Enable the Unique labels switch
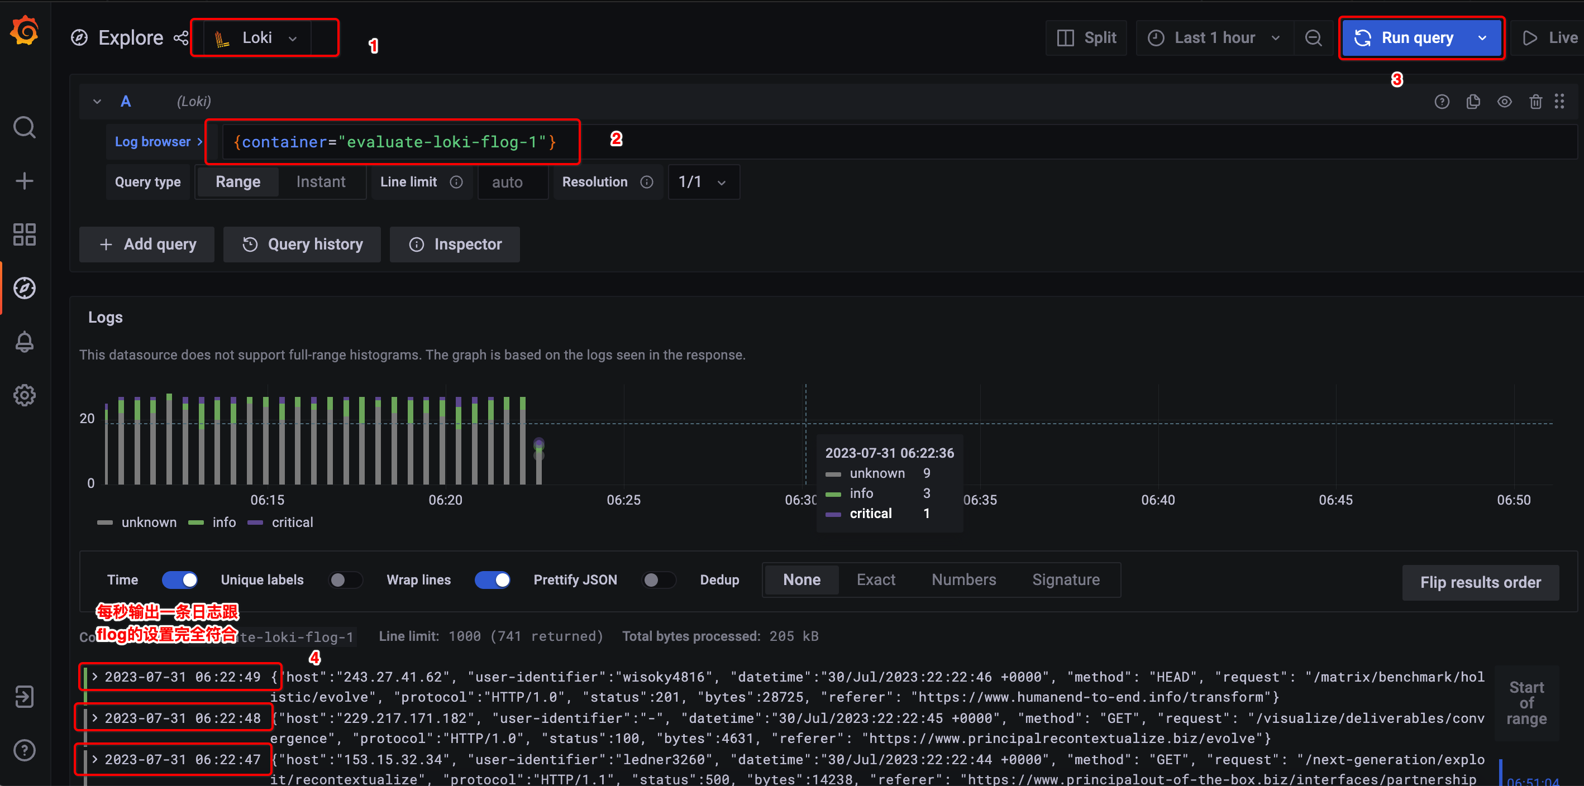Viewport: 1584px width, 786px height. [345, 579]
